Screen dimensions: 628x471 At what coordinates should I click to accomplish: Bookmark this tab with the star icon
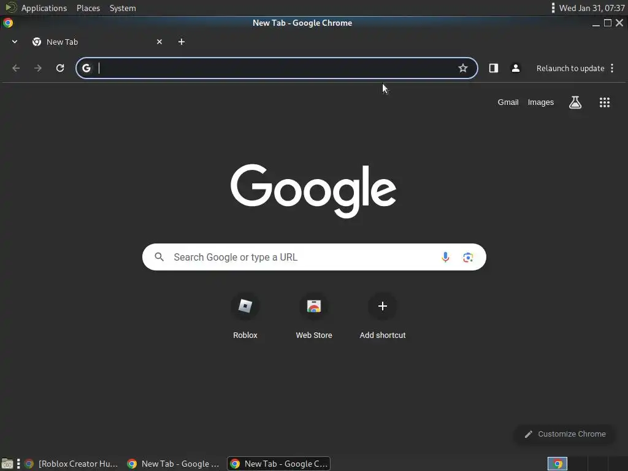click(x=463, y=68)
